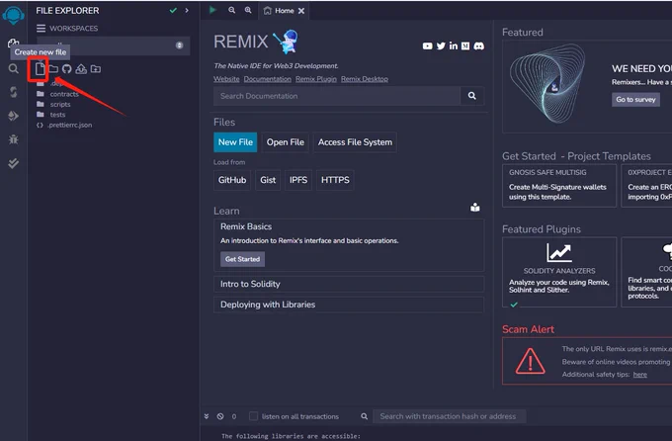Open the Deploy & Run Transactions icon
This screenshot has width=672, height=441.
[13, 116]
